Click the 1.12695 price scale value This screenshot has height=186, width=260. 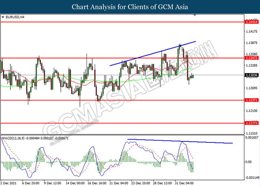coord(252,88)
